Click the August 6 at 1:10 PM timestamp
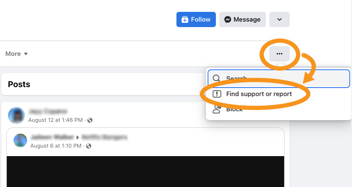The image size is (352, 187). (56, 146)
